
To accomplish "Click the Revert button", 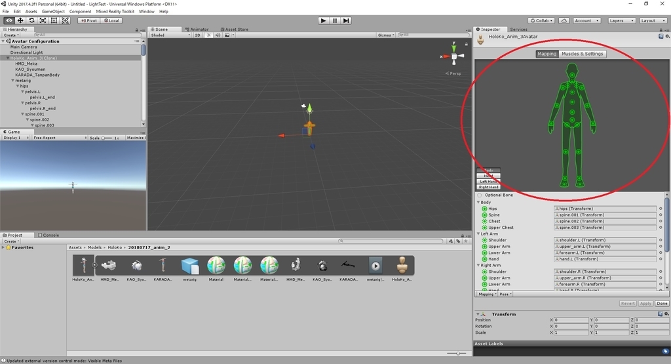I will click(x=628, y=303).
